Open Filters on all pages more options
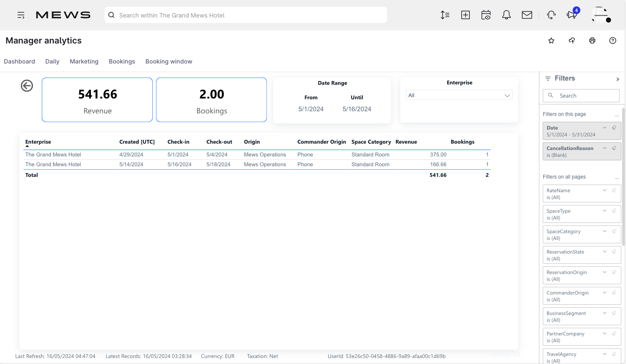Screen dimensions: 626x364 point(617,178)
